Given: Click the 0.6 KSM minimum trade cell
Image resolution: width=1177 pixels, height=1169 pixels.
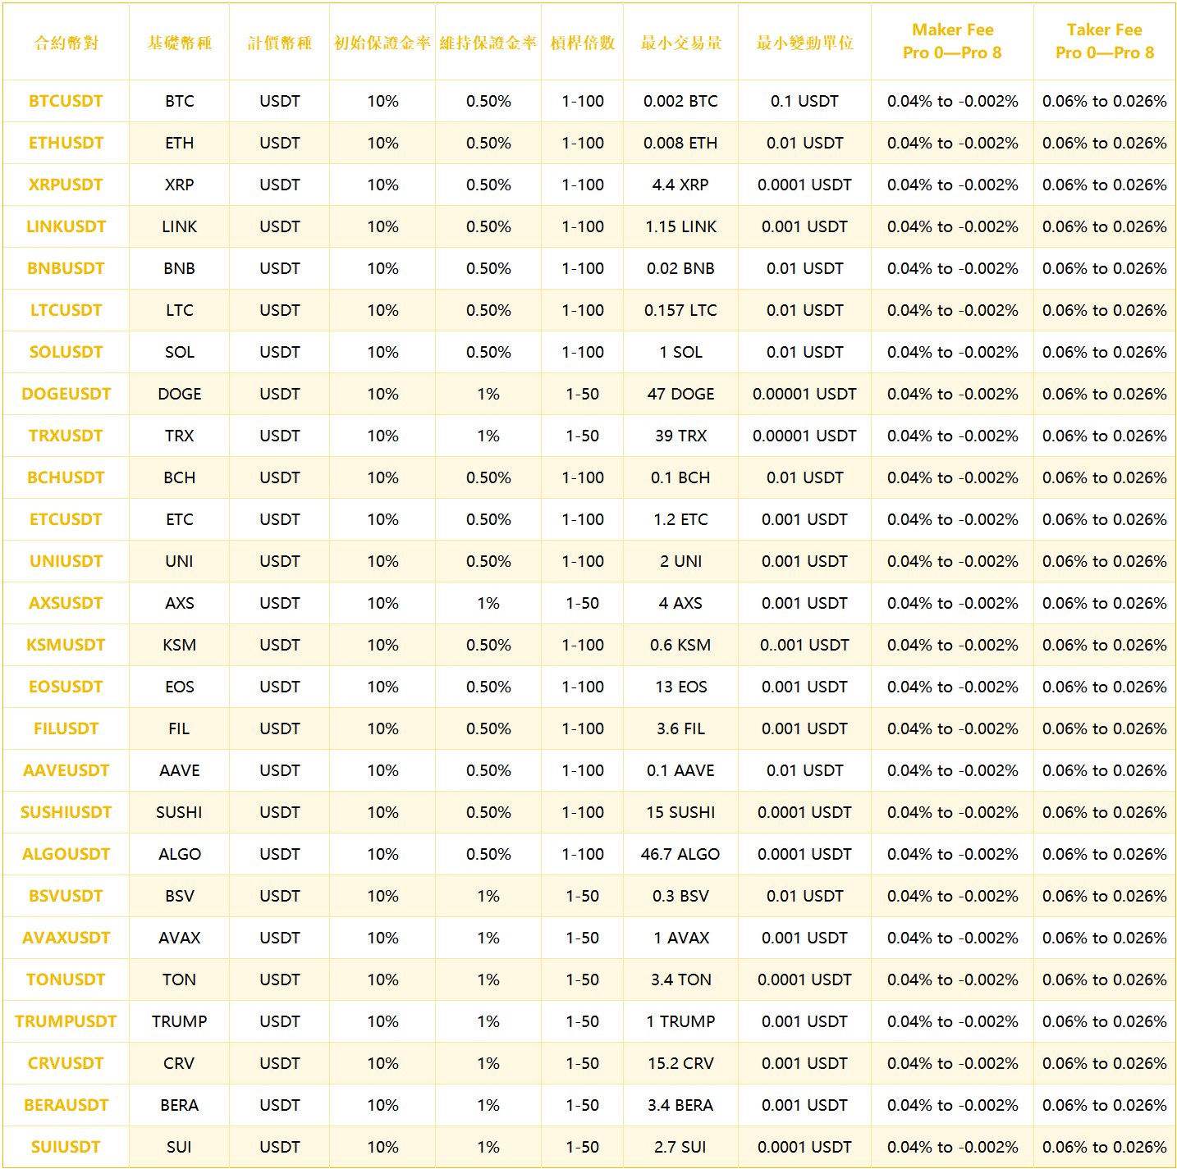Looking at the screenshot, I should (680, 645).
